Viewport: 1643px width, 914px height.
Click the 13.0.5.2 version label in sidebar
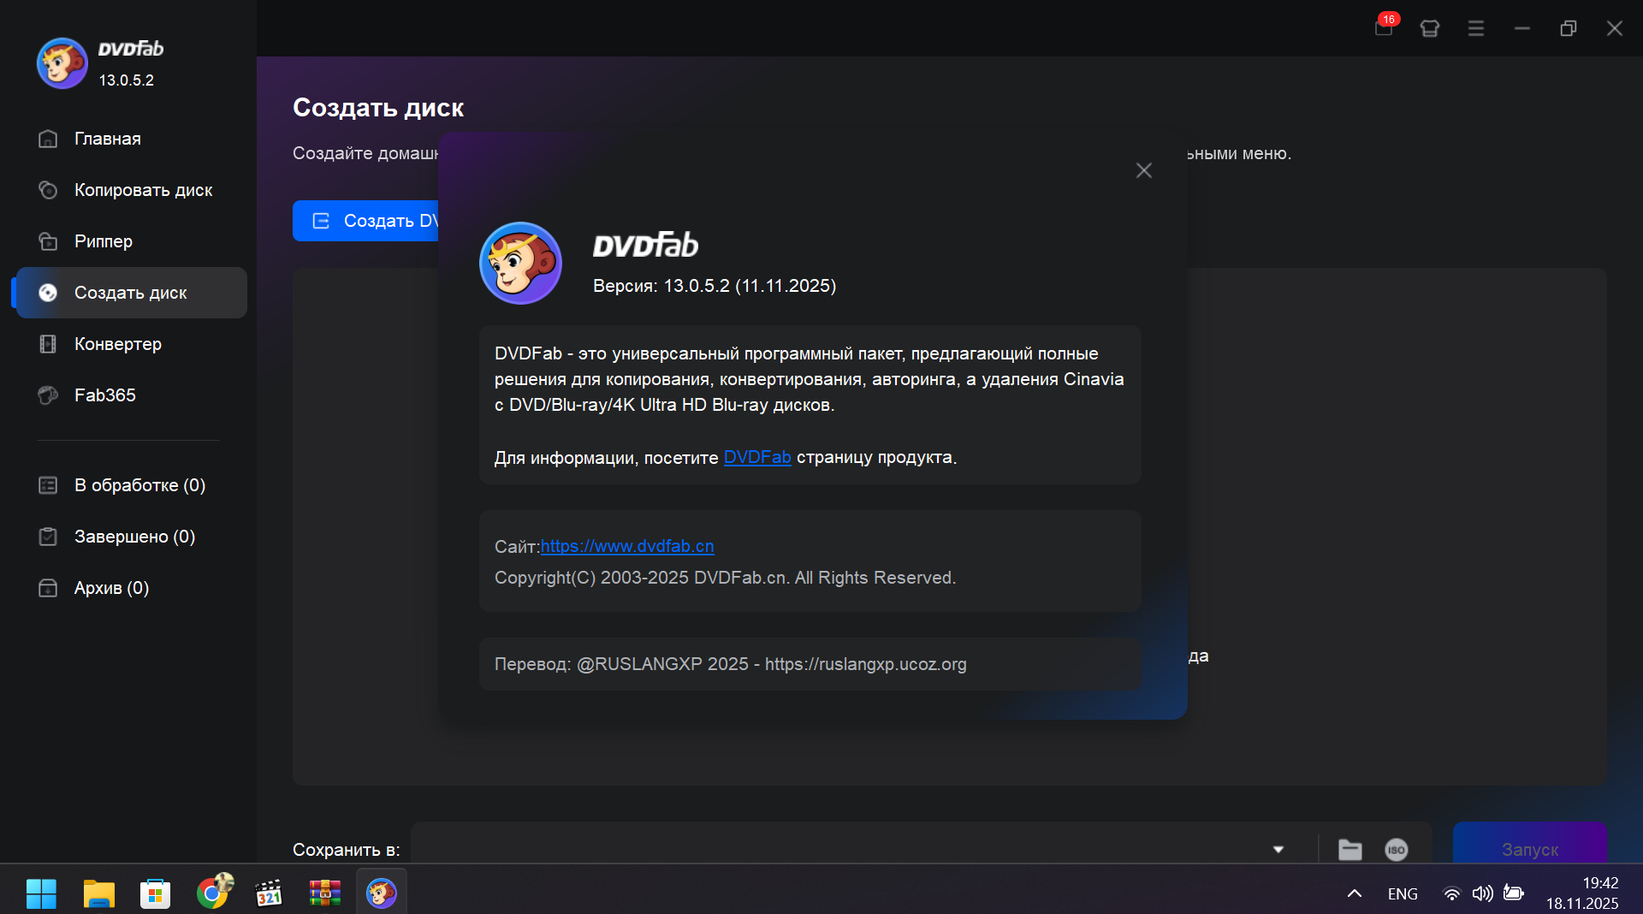127,80
